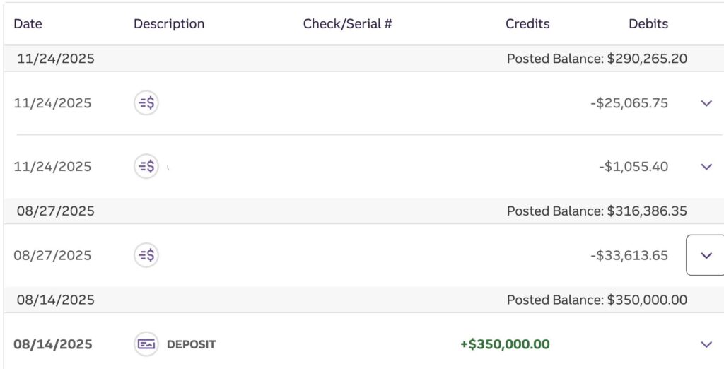Click the Credits column header
Image resolution: width=724 pixels, height=369 pixels.
(527, 23)
